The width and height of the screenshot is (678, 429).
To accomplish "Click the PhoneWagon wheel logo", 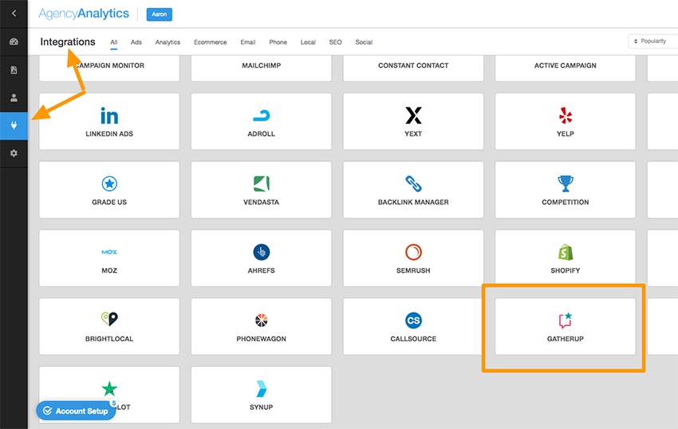I will 261,321.
